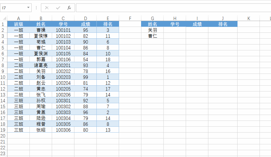Select the cell with name 孙权
Image resolution: width=271 pixels, height=157 pixels.
point(41,100)
